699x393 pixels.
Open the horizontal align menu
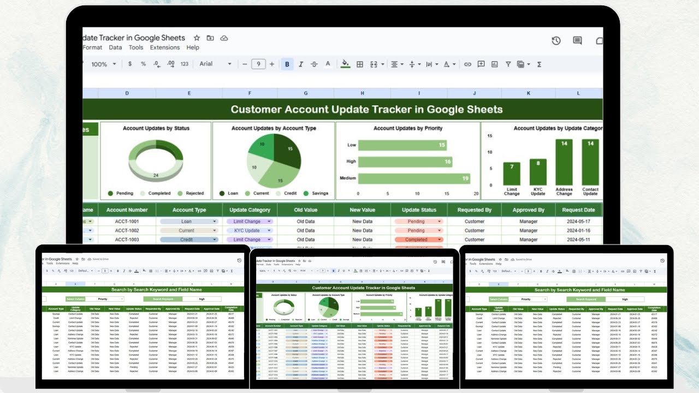[x=396, y=64]
